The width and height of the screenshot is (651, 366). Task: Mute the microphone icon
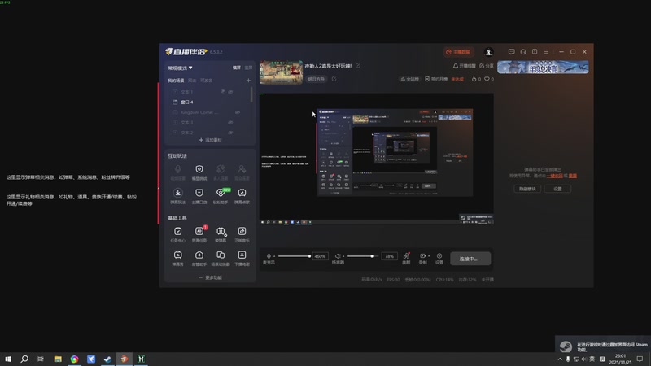coord(269,256)
